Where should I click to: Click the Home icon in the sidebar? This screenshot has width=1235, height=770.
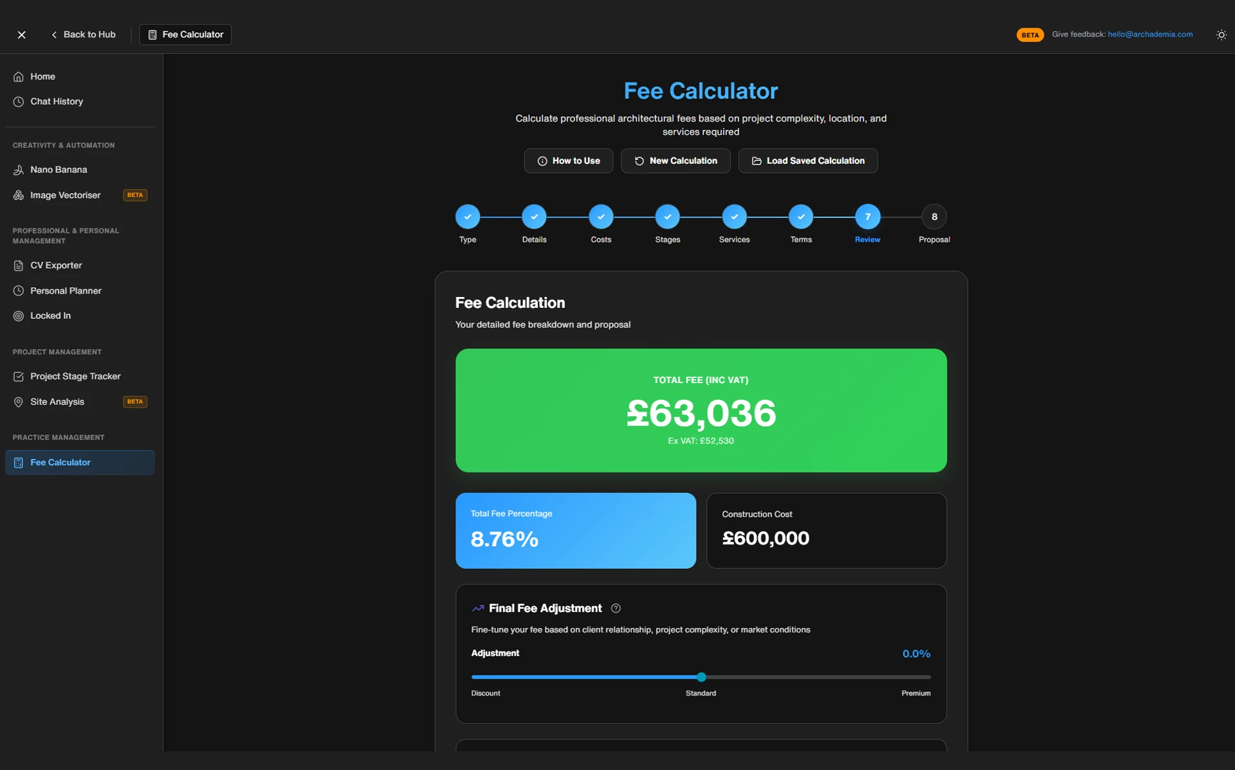coord(19,76)
